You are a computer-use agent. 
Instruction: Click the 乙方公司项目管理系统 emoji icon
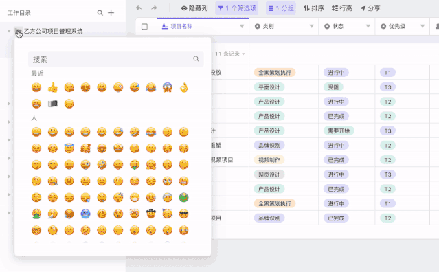pyautogui.click(x=18, y=31)
